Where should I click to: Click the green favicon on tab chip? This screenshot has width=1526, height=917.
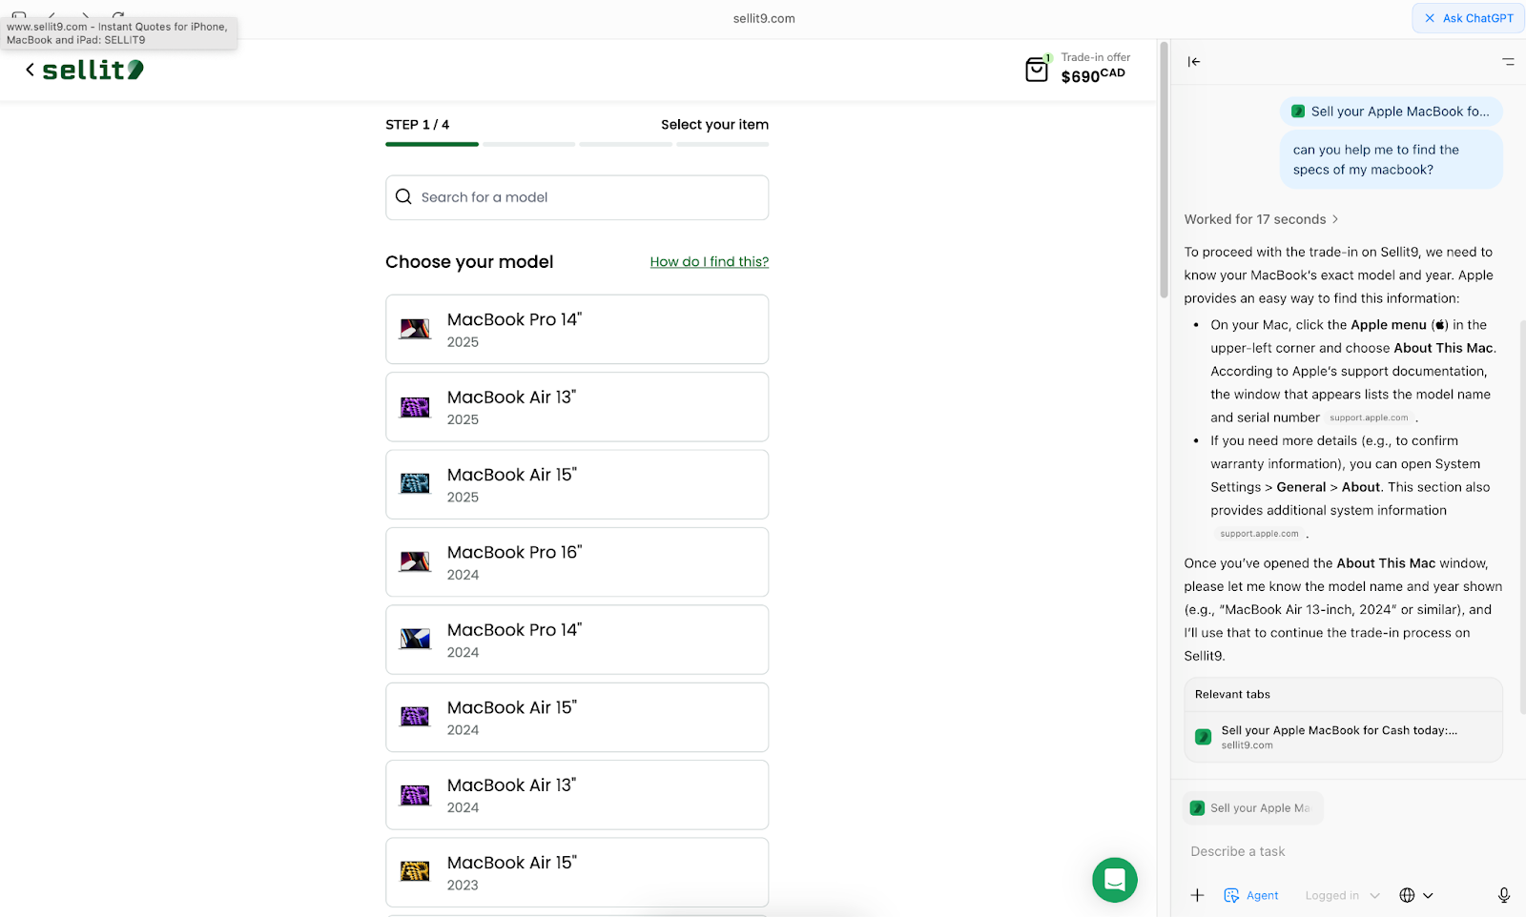[1197, 808]
